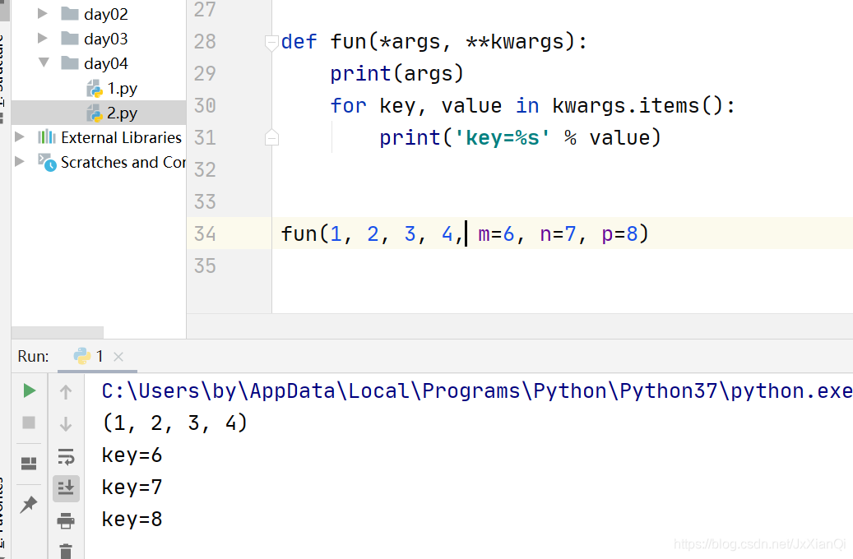Expand the day03 folder
This screenshot has width=853, height=559.
click(43, 38)
